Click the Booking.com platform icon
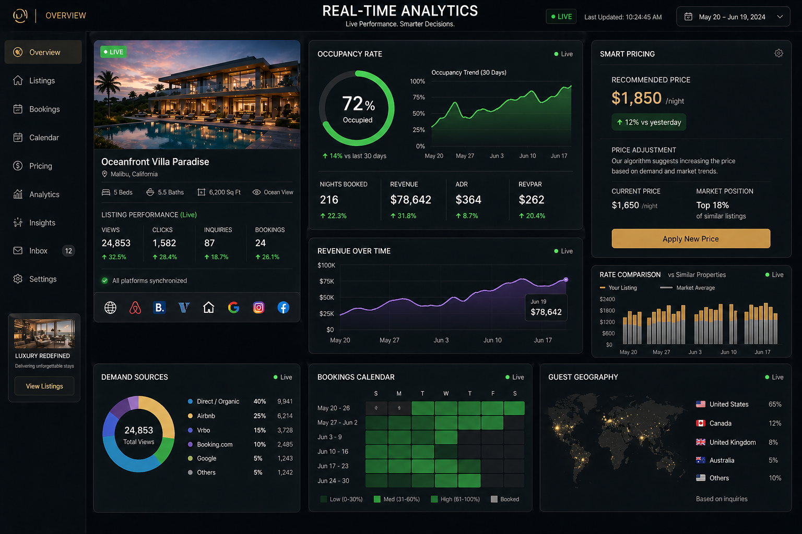 pos(159,308)
